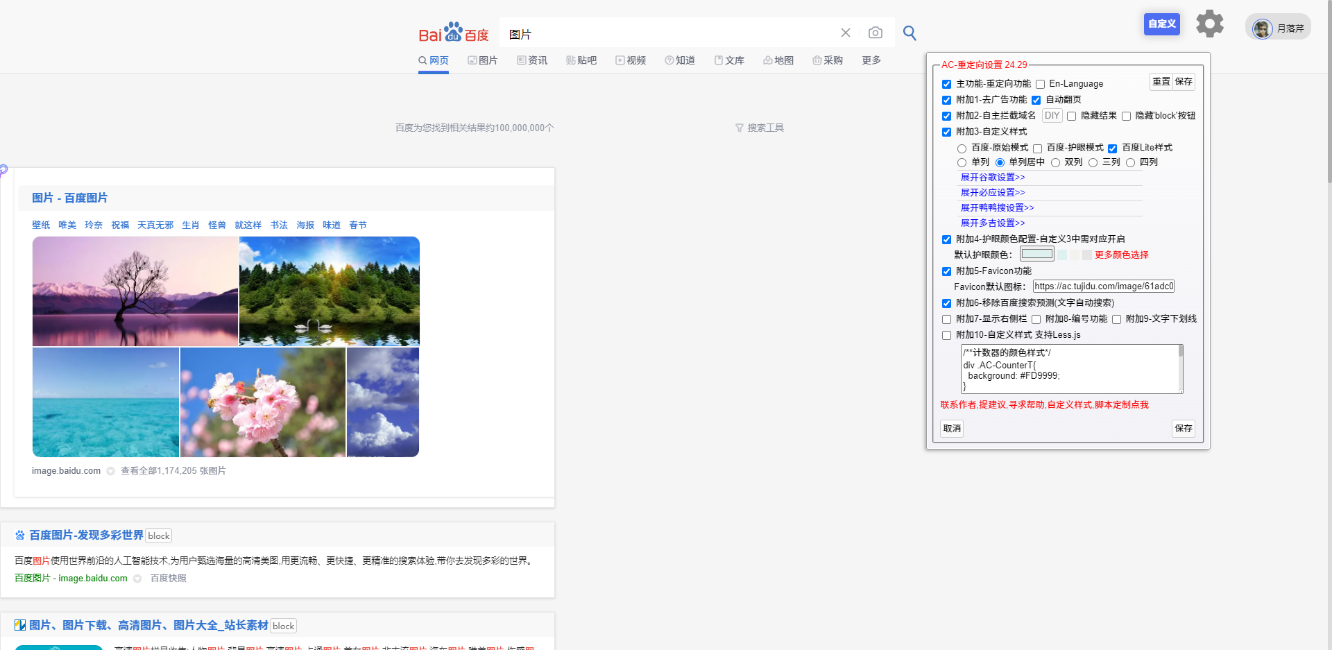Expand 展开鸭鸭搜设置>> section
The image size is (1332, 650).
pyautogui.click(x=997, y=208)
